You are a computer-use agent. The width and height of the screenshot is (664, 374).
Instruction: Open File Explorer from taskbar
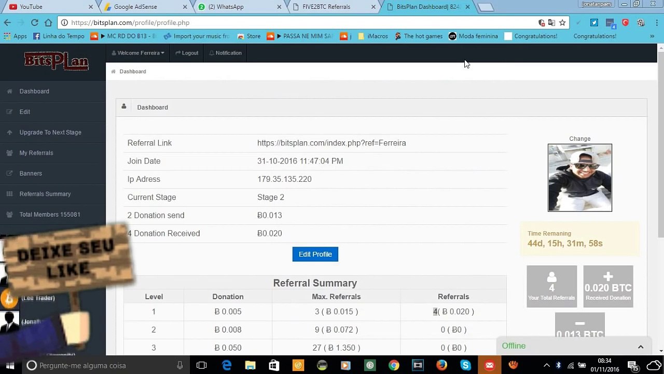pyautogui.click(x=250, y=365)
